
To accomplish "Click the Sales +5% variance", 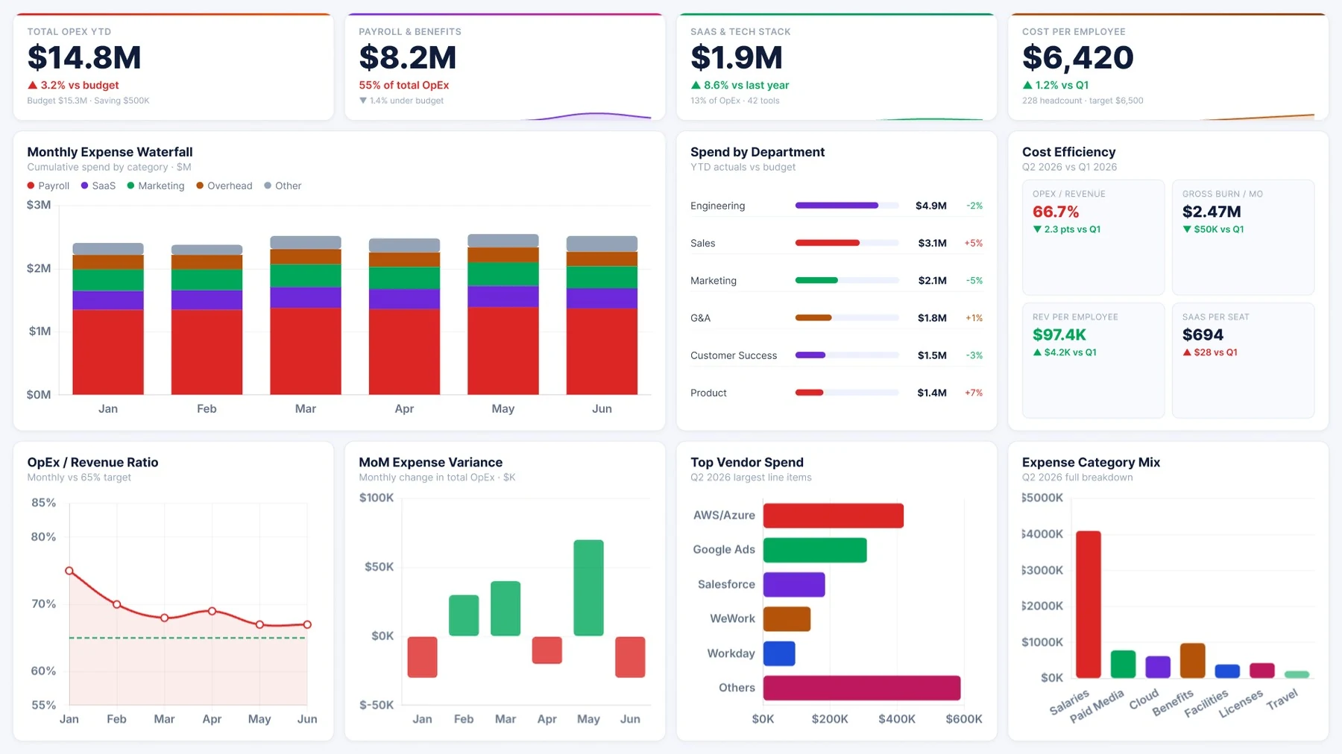I will point(974,243).
